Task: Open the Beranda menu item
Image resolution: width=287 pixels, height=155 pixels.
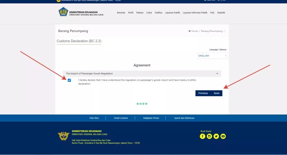Action: pyautogui.click(x=121, y=13)
